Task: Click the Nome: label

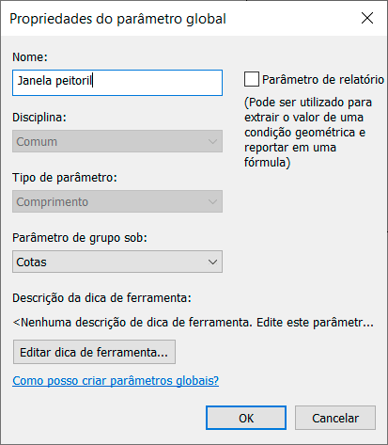Action: coord(30,57)
